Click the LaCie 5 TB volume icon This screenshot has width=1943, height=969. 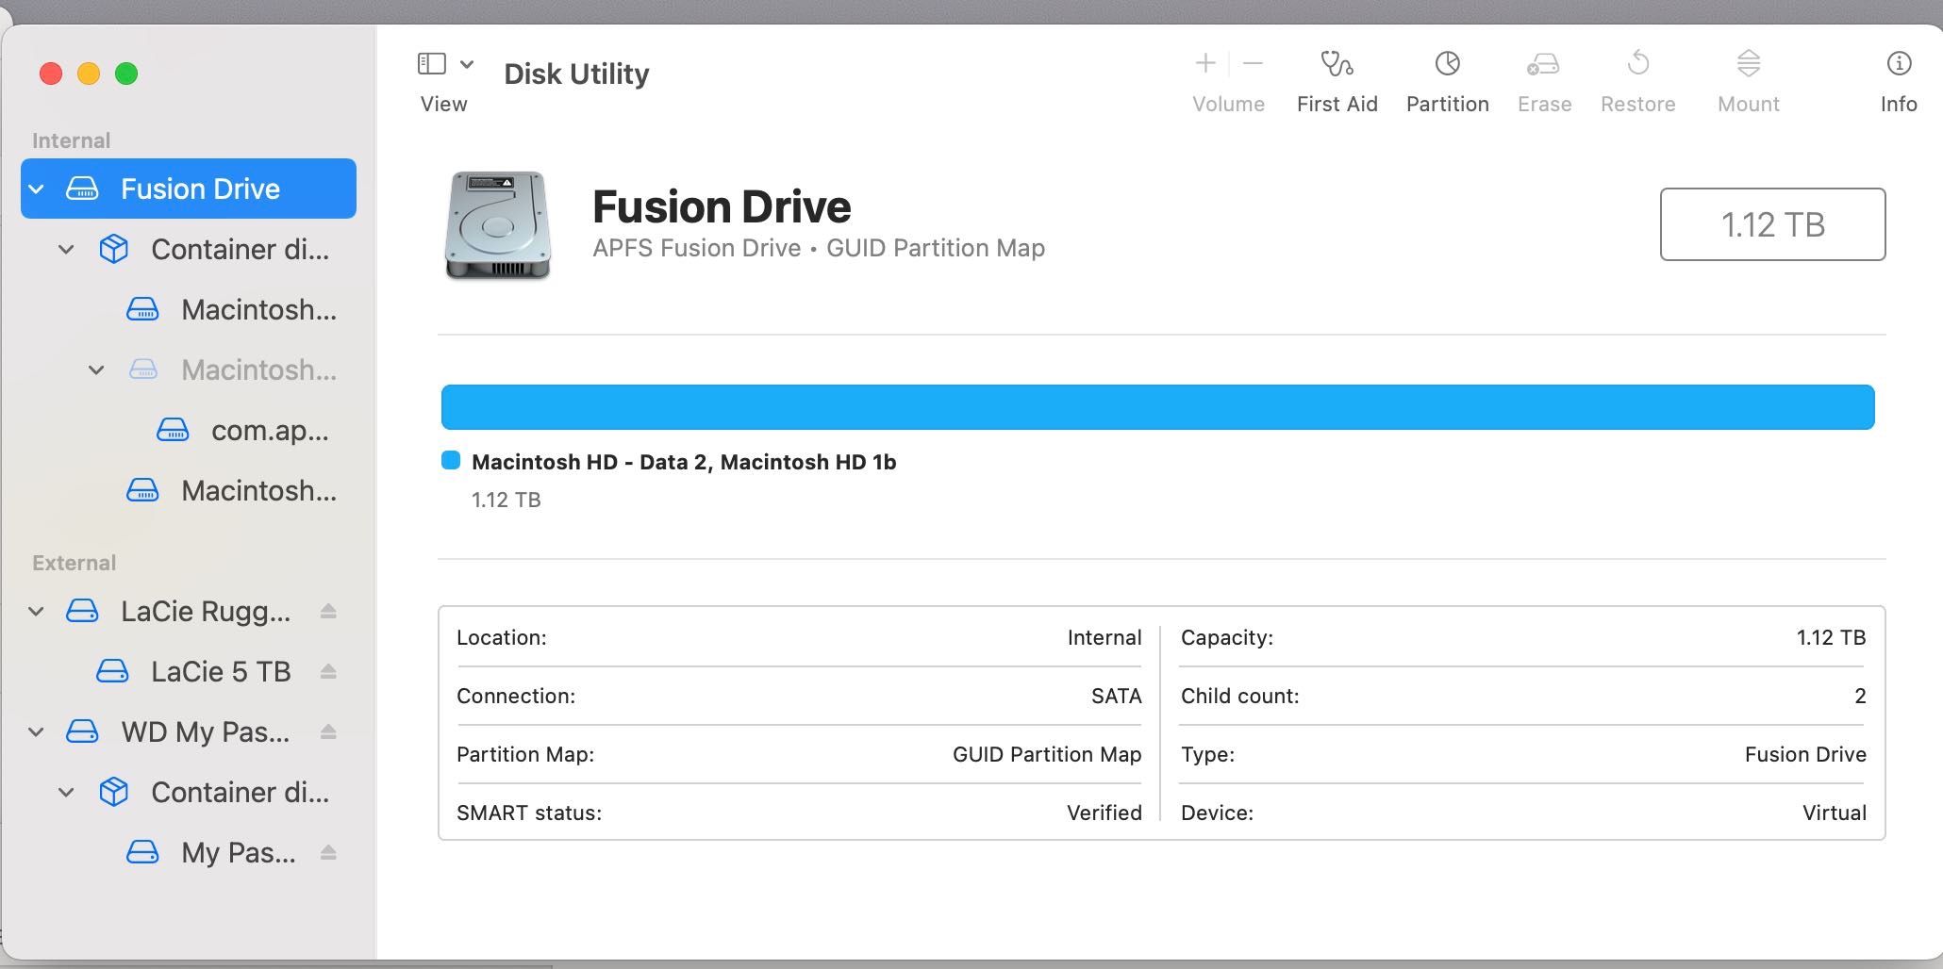(x=112, y=671)
